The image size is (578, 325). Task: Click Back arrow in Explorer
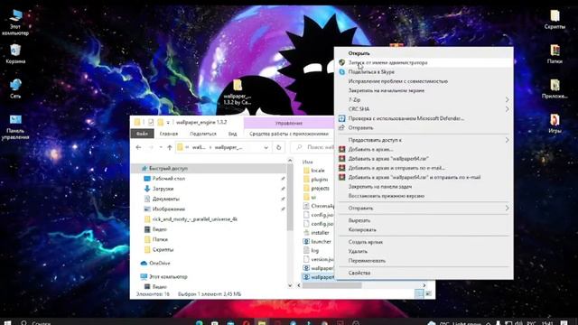point(138,147)
